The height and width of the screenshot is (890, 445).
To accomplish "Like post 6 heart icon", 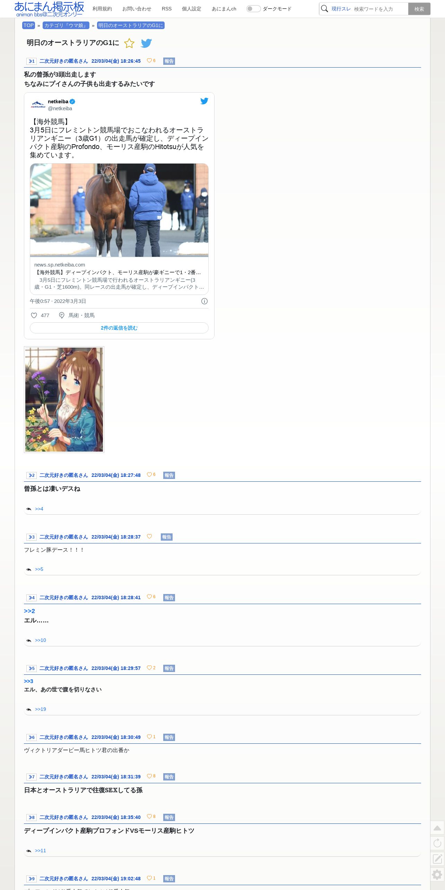I will pos(149,737).
